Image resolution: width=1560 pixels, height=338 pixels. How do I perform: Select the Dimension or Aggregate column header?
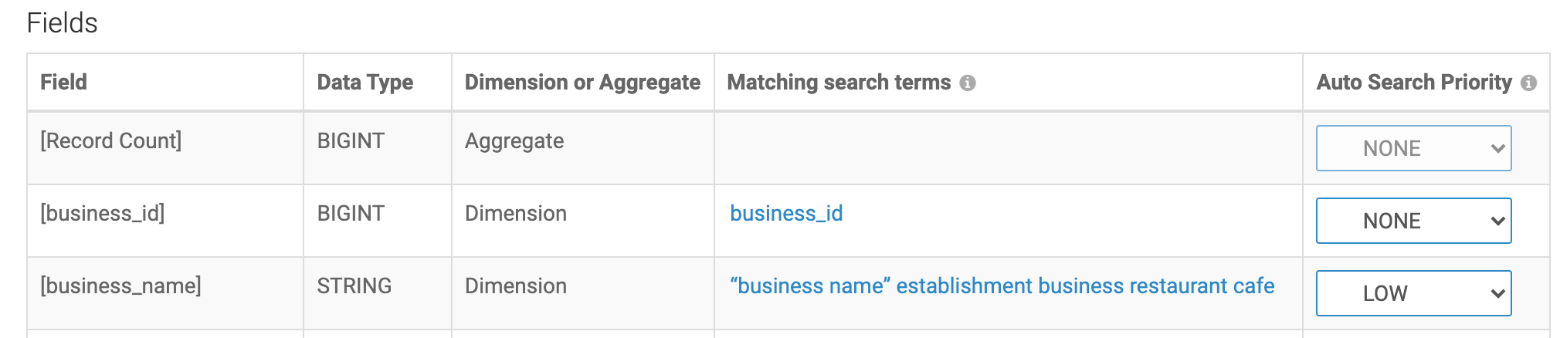pos(582,83)
